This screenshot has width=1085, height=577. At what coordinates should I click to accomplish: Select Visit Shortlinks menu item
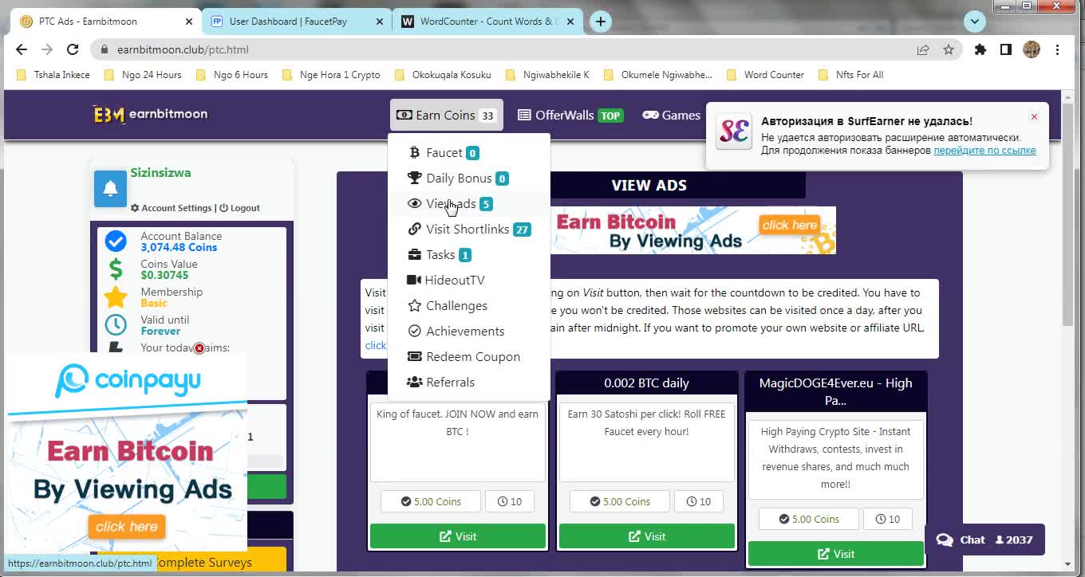point(469,230)
